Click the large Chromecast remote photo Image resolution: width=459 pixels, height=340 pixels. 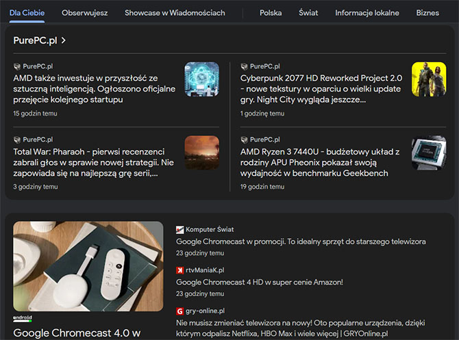point(88,266)
